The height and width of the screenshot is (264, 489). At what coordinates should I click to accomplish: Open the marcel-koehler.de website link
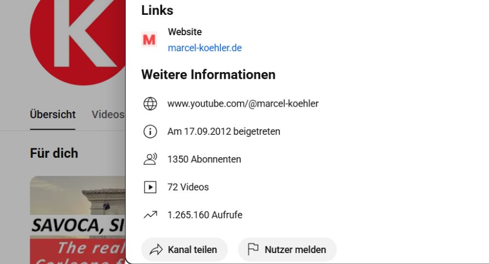204,48
